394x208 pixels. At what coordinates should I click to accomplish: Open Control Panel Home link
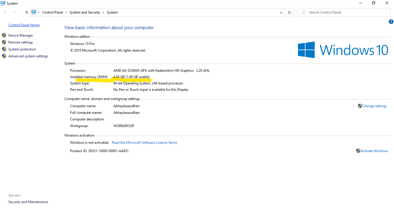pyautogui.click(x=24, y=25)
